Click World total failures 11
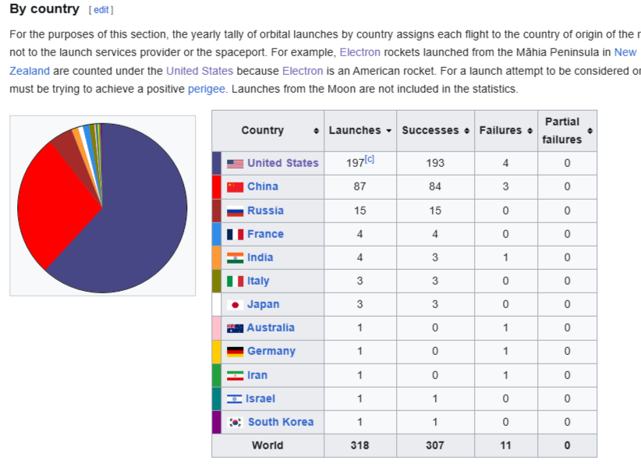 (x=505, y=445)
